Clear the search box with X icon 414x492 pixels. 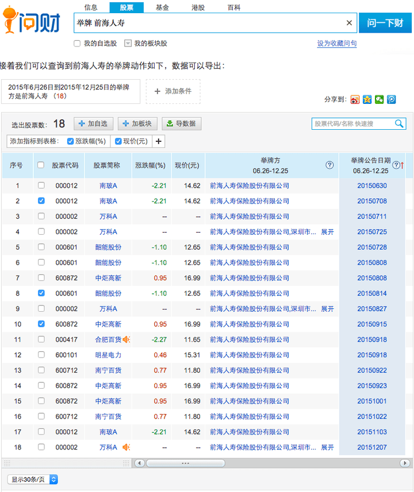(349, 23)
